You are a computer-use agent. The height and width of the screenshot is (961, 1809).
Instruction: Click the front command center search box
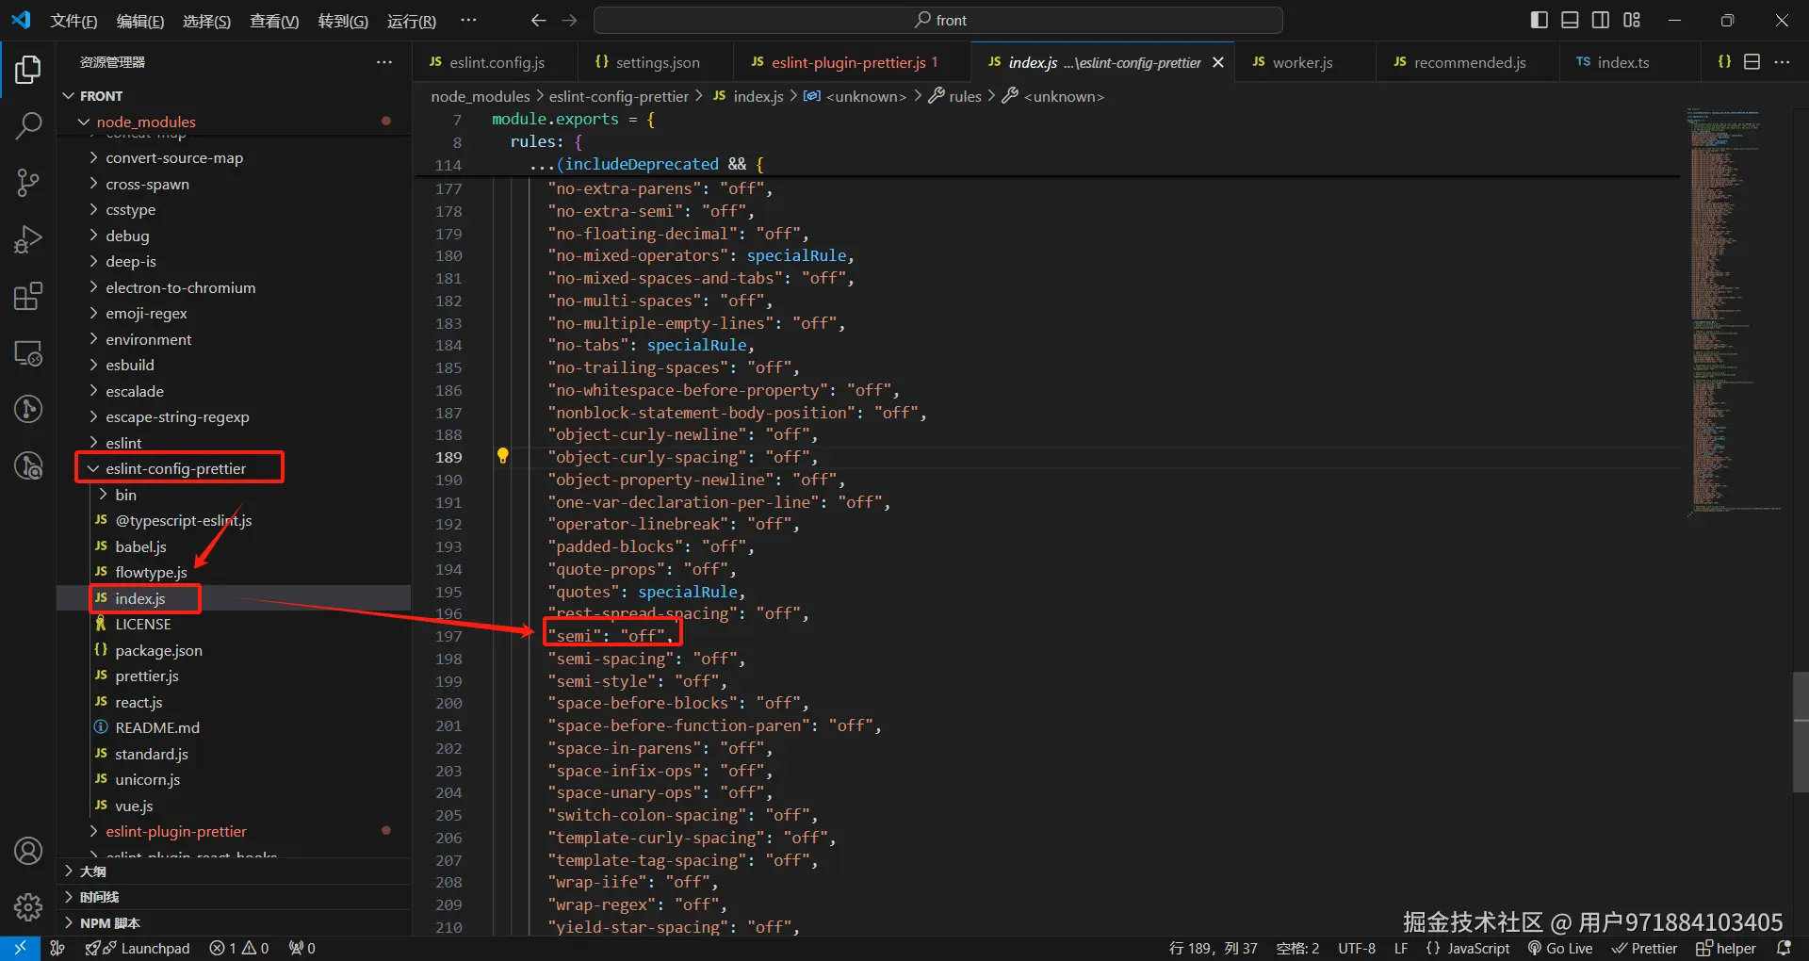click(938, 20)
